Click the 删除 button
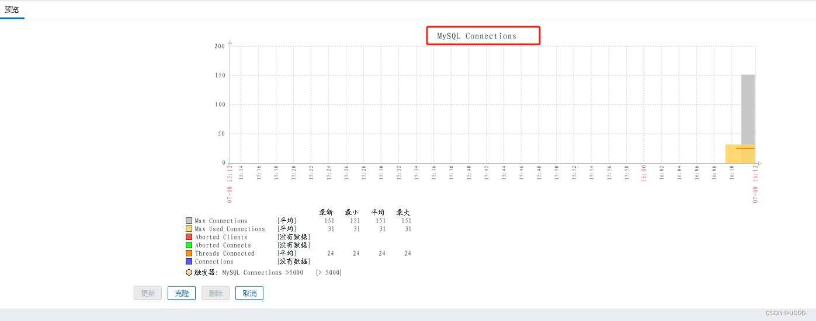816x321 pixels. coord(216,293)
